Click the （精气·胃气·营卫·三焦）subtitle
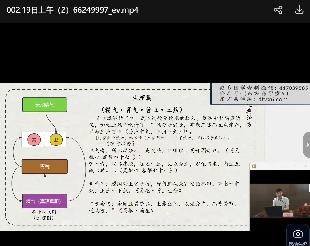Screen dimensions: 310x246 (142, 110)
